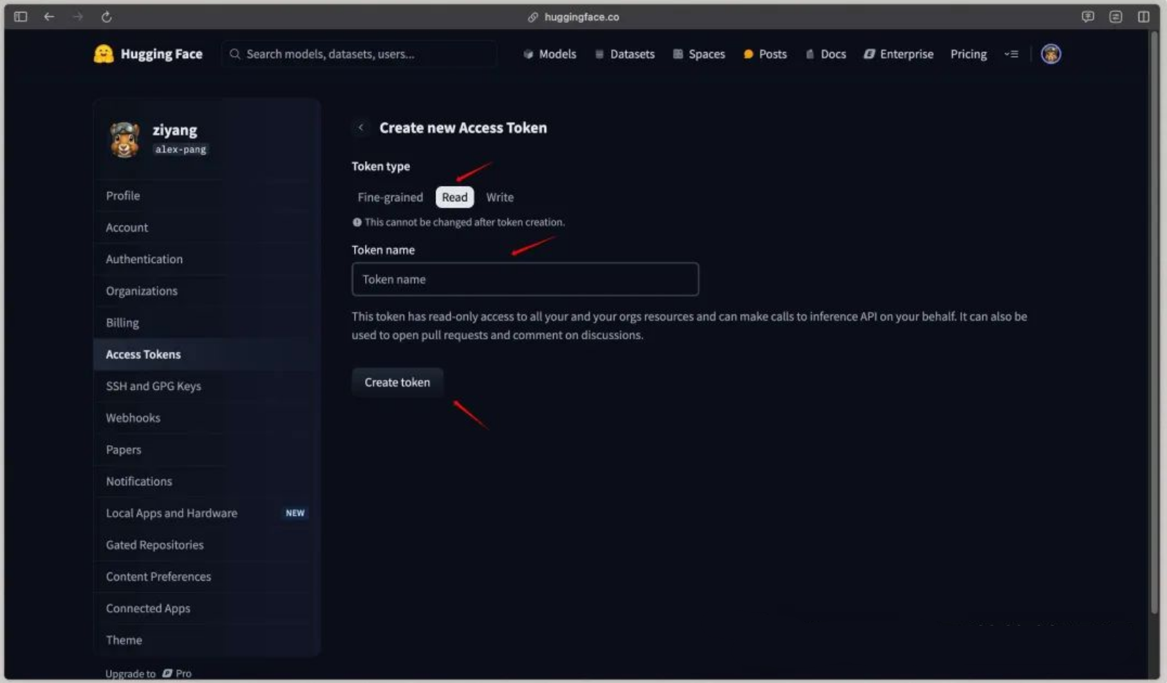The image size is (1167, 683).
Task: Open Posts in the top navigation
Action: click(765, 54)
